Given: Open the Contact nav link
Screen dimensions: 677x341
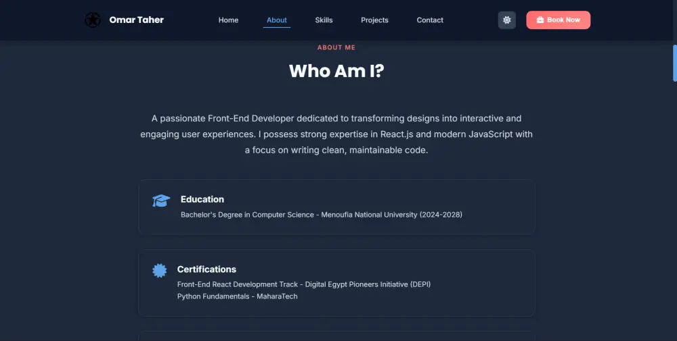Looking at the screenshot, I should pos(430,20).
